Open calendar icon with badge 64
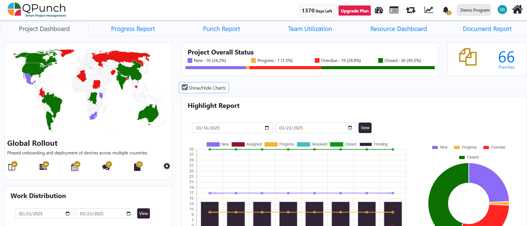The image size is (527, 226). tap(75, 166)
